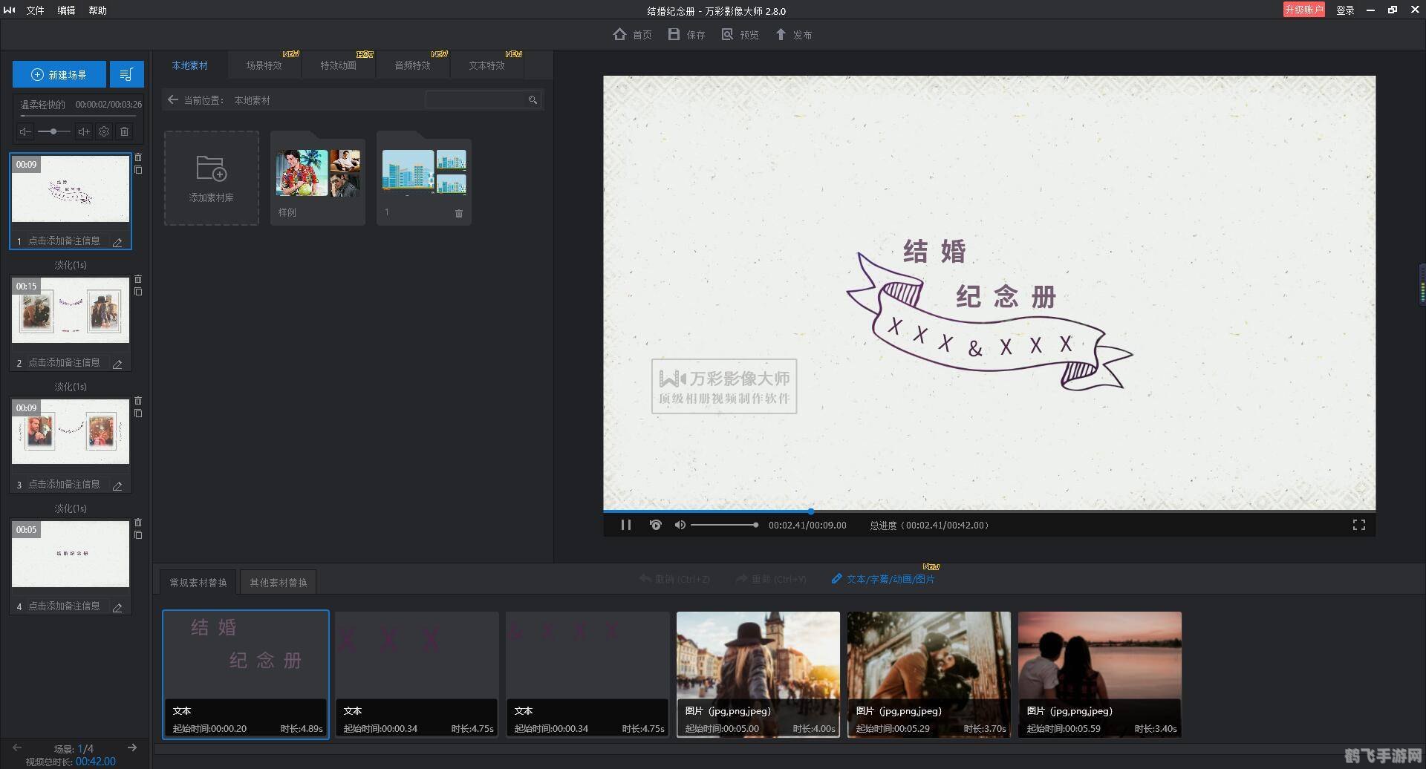Click 预览 in the top toolbar
This screenshot has width=1426, height=769.
pyautogui.click(x=740, y=34)
